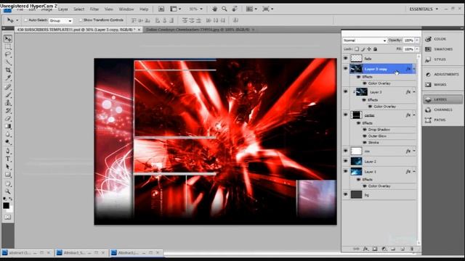Click the Hand tool in application bar
The width and height of the screenshot is (465, 261).
[x=214, y=9]
